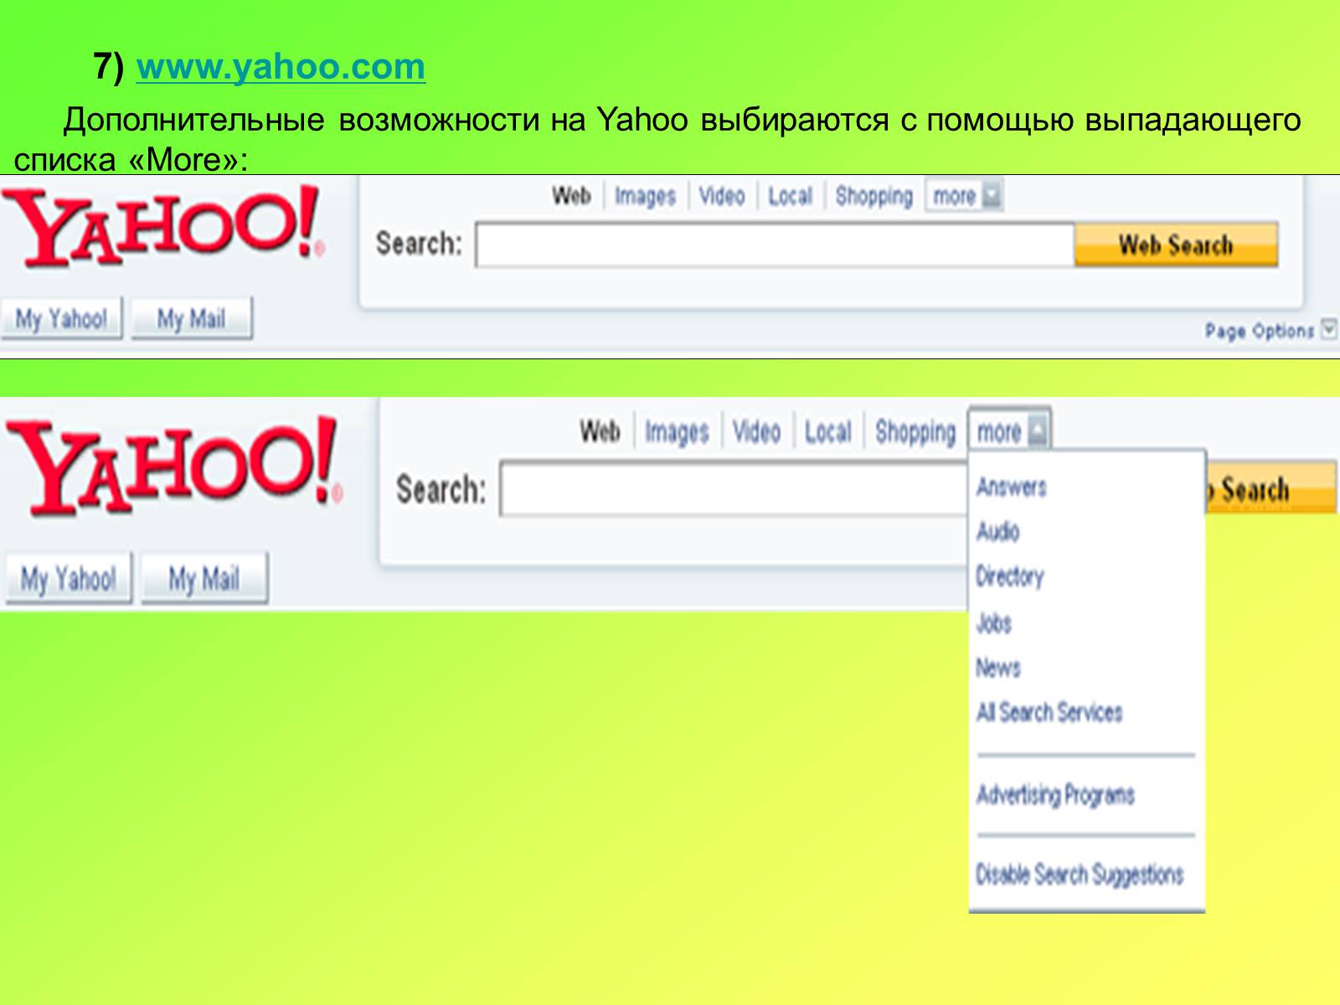Select the Local tab in the lower search bar

[x=827, y=432]
